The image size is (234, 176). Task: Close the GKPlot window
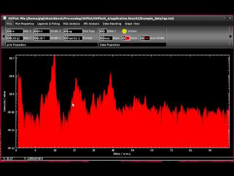[x=230, y=18]
